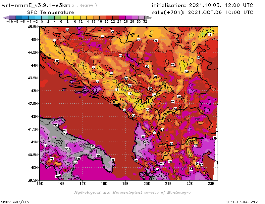This screenshot has height=204, width=265.
Task: Click the valid(+70h) forecast time text
Action: 202,13
